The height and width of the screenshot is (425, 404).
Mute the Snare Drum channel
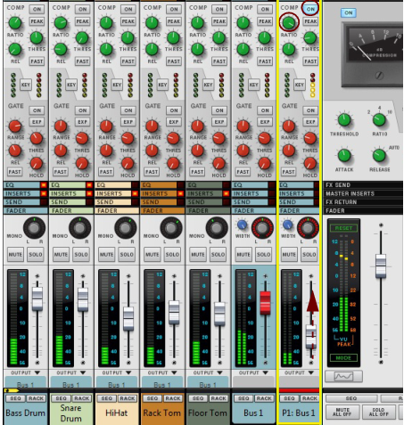[x=61, y=255]
